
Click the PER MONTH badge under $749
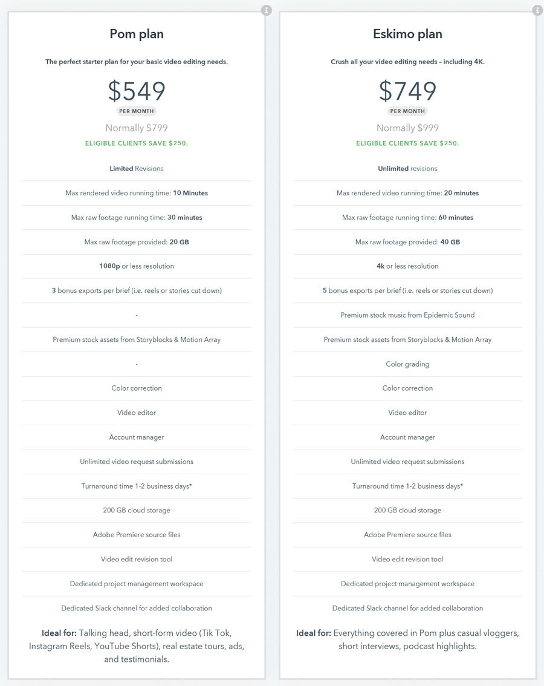point(407,111)
